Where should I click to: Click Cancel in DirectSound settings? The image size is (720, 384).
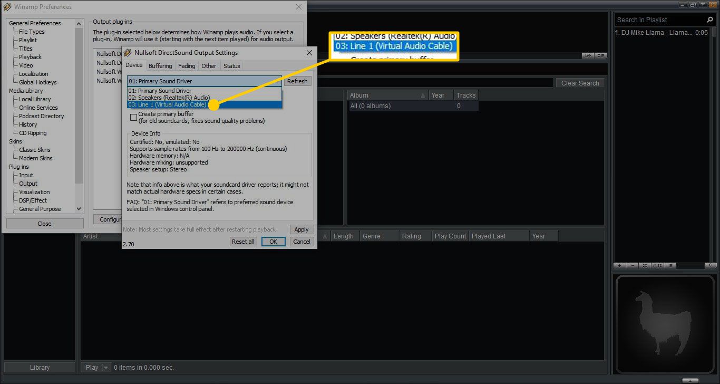(301, 242)
